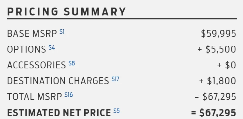243x119 pixels.
Task: Select the Accessories row label
Action: click(36, 65)
